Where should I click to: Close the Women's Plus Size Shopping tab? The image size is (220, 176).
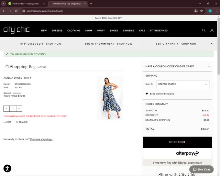pos(85,4)
